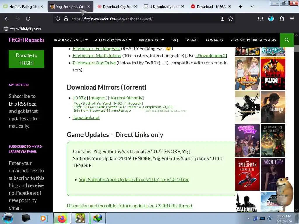The image size is (299, 224).
Task: Click the address bar URL field
Action: (144, 19)
